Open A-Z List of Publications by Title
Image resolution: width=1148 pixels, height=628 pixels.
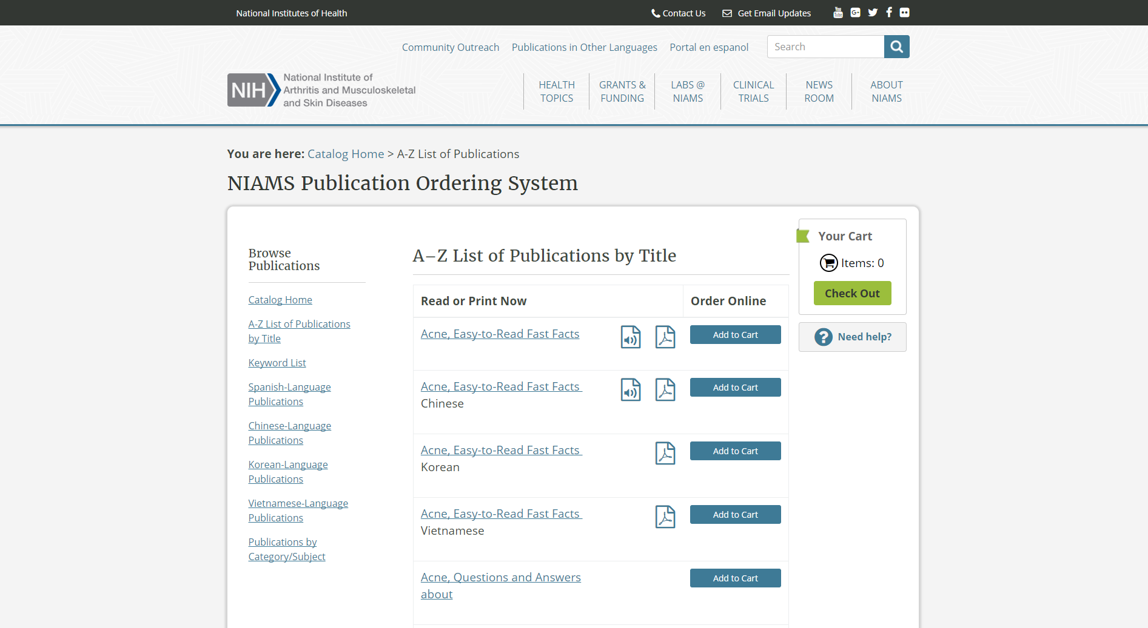(299, 331)
